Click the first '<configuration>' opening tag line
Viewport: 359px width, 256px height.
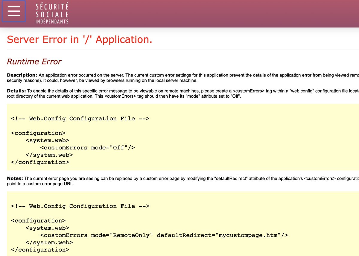(38, 133)
